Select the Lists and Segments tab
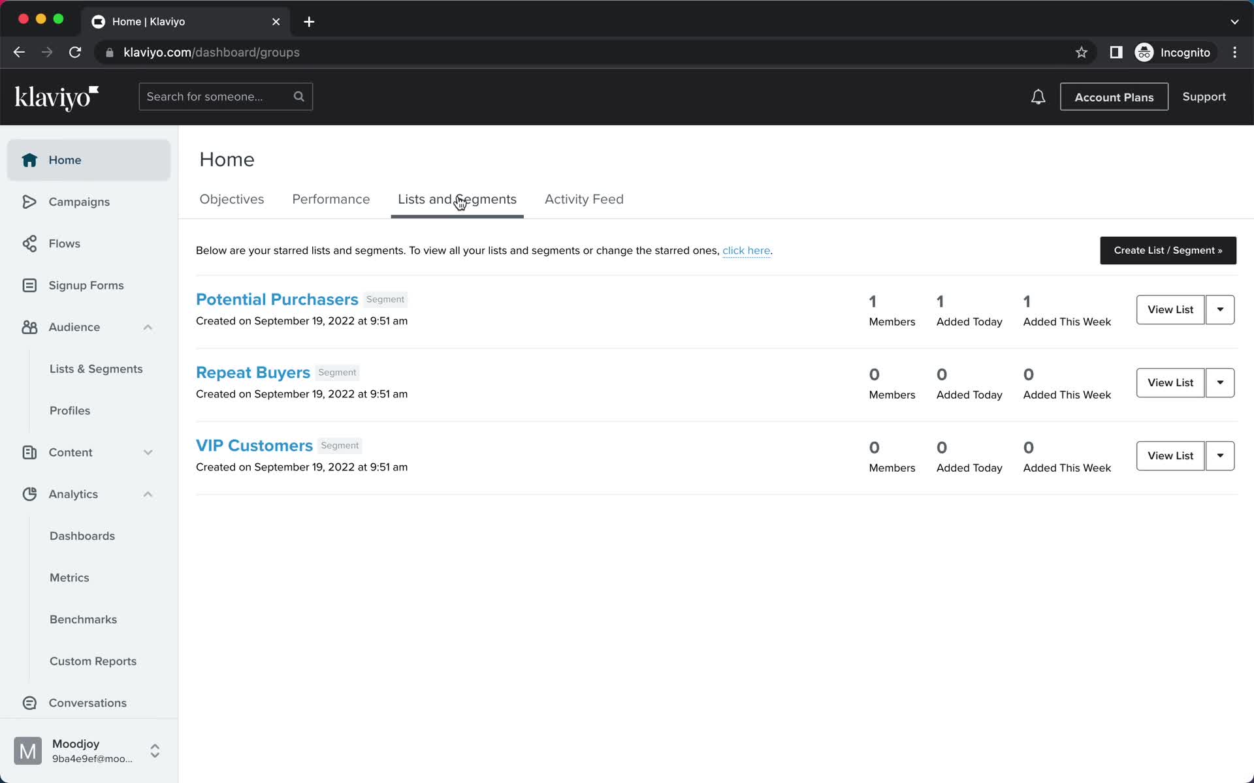 click(x=457, y=199)
